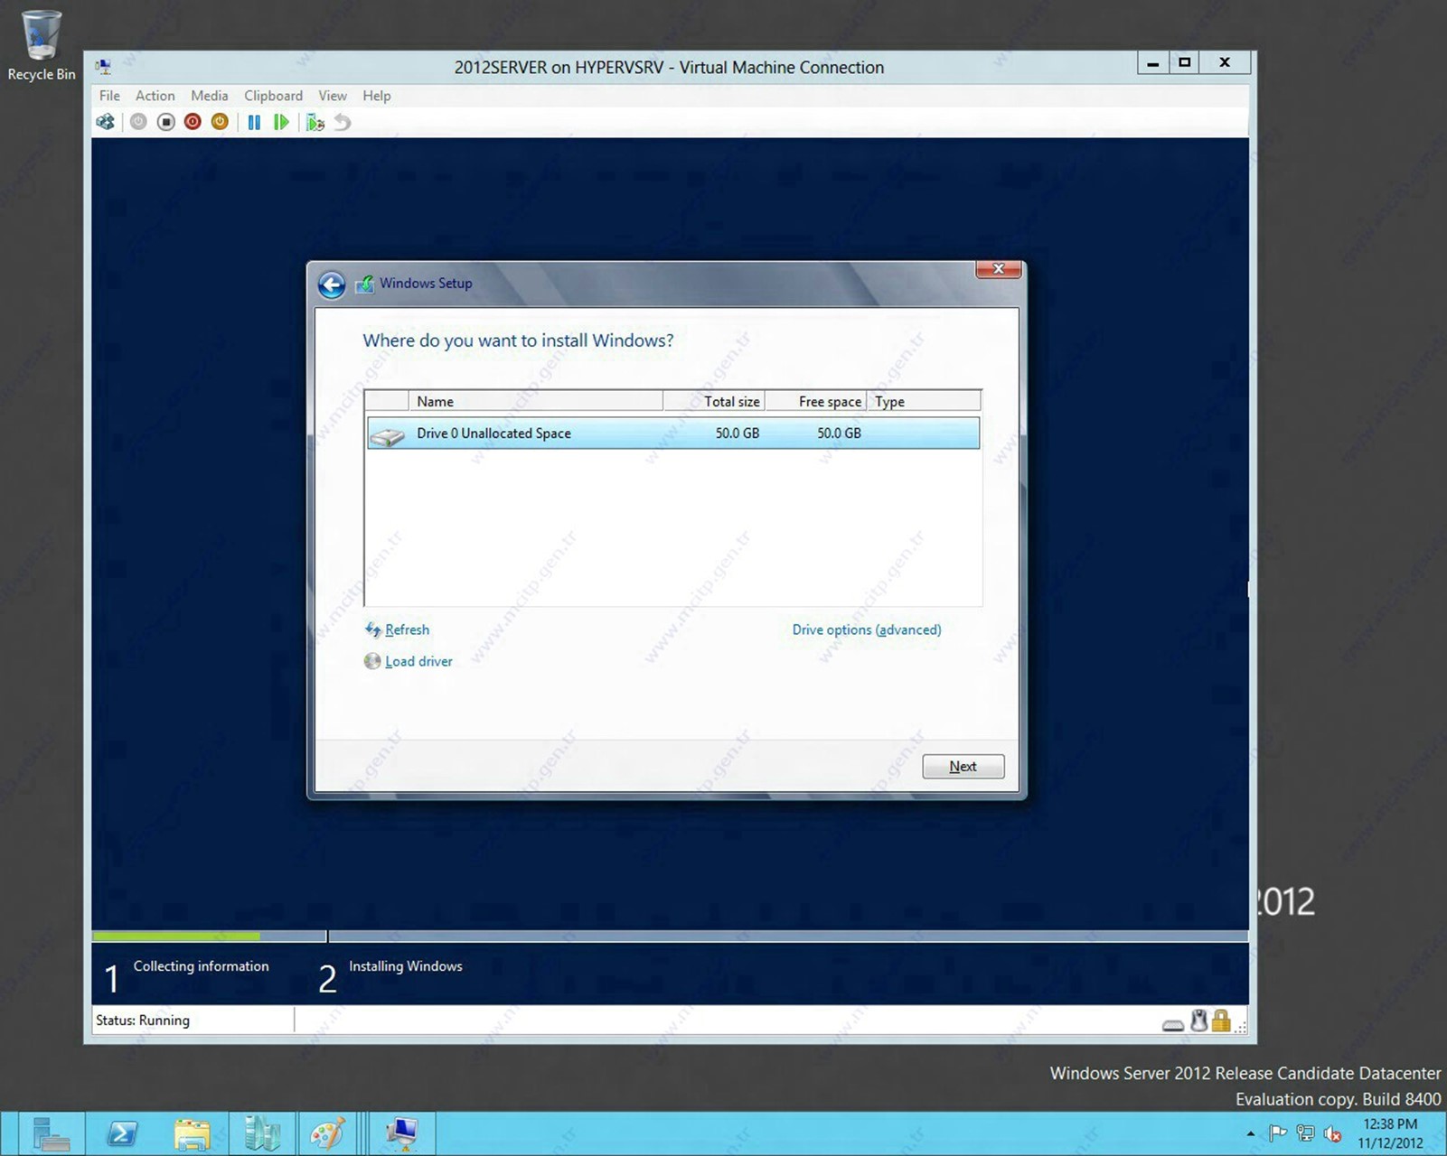Click the Refresh link
1447x1156 pixels.
407,630
